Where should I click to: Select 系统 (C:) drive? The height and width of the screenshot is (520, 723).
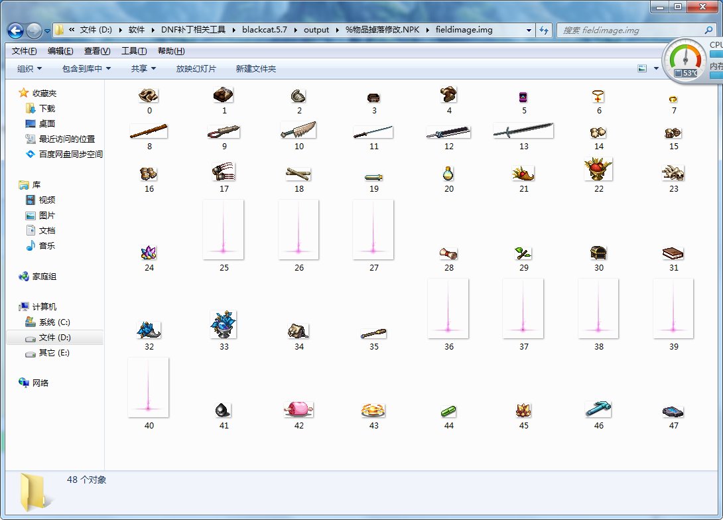(x=48, y=322)
